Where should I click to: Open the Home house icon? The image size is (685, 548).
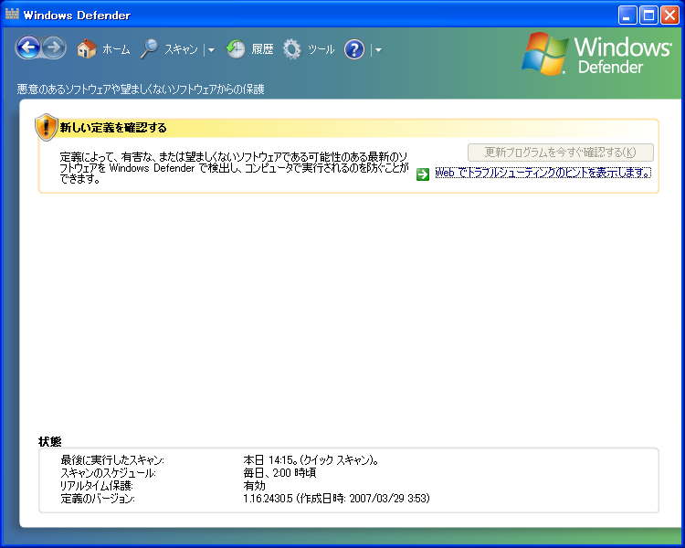coord(87,48)
